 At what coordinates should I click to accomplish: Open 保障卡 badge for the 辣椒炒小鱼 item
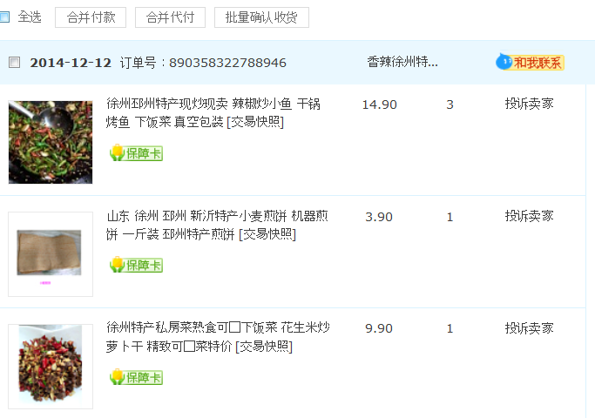(x=136, y=153)
